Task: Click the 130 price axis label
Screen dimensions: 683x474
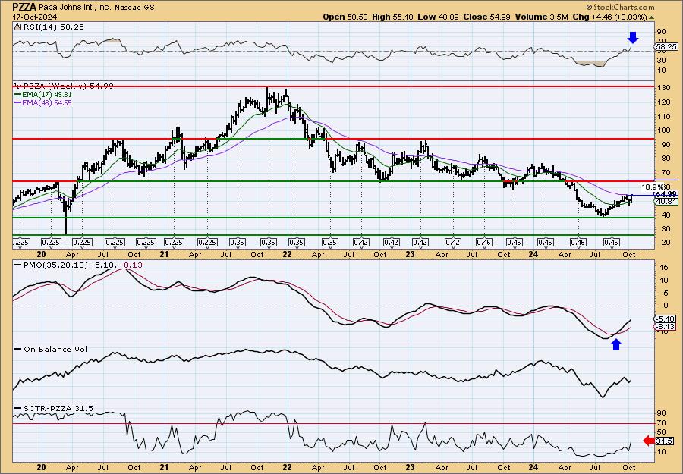Action: point(663,89)
